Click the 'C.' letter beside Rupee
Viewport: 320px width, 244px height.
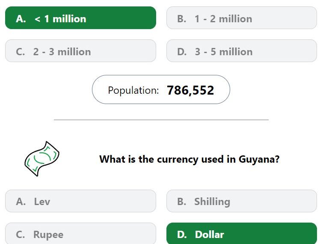click(21, 235)
